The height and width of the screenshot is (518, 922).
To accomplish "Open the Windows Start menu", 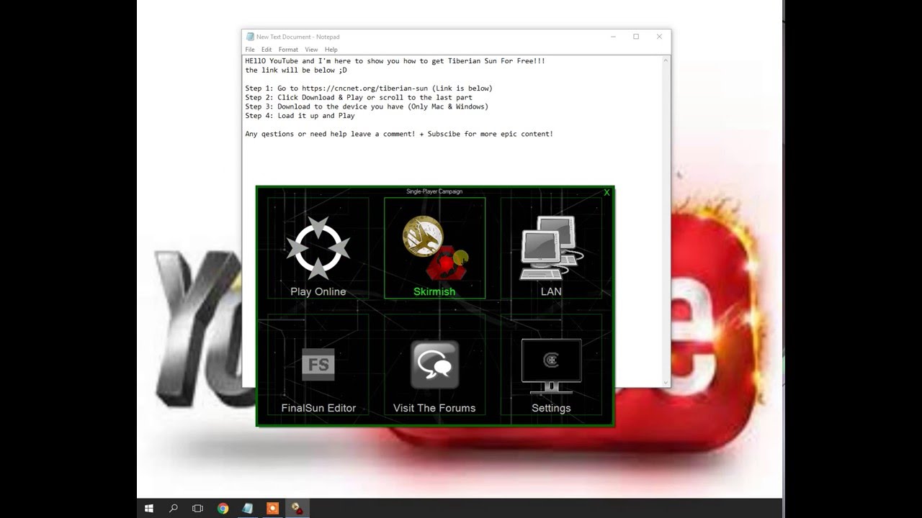I will (149, 508).
